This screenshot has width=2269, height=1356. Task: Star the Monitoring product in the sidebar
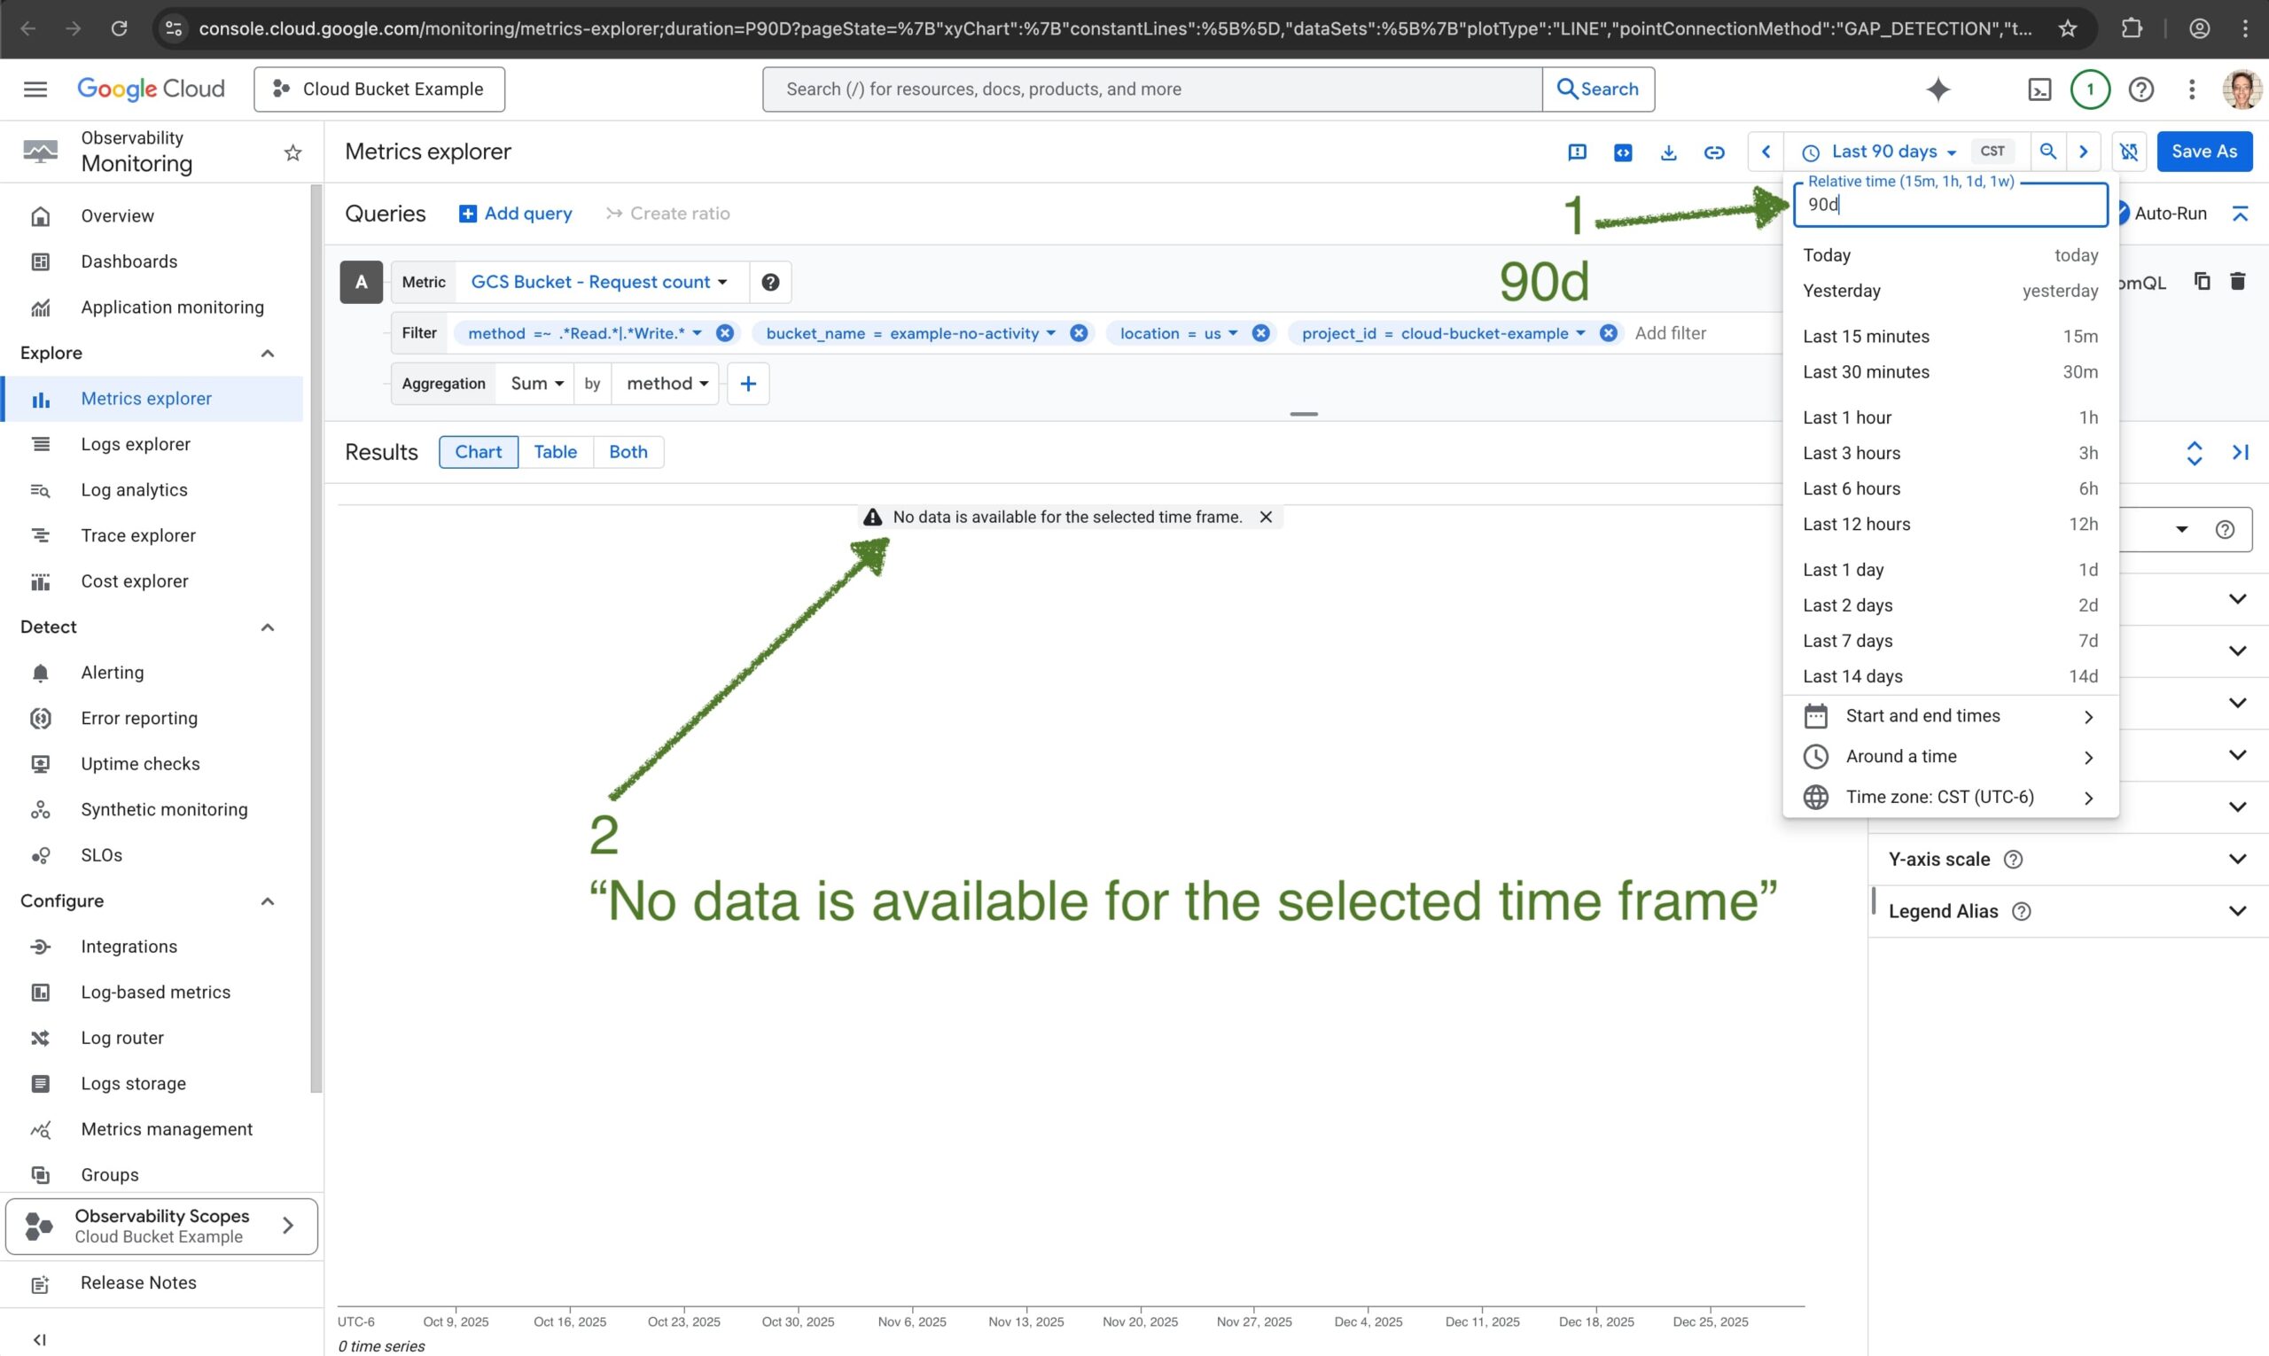click(x=292, y=152)
